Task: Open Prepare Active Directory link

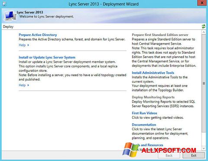Action: pos(38,35)
